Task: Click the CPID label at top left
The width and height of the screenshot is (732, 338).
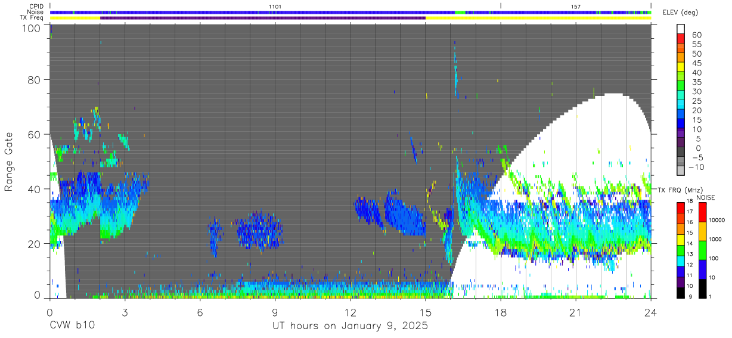Action: (35, 7)
